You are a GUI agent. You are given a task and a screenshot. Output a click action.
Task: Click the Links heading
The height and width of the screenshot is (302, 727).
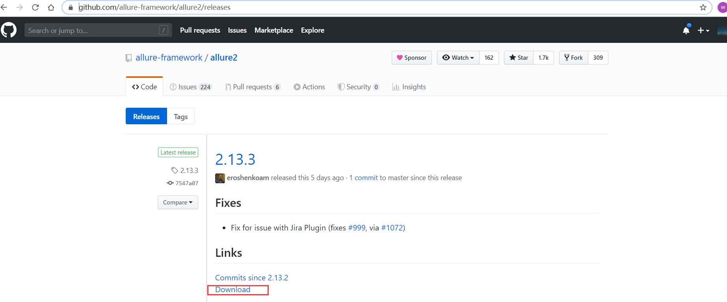click(x=229, y=253)
